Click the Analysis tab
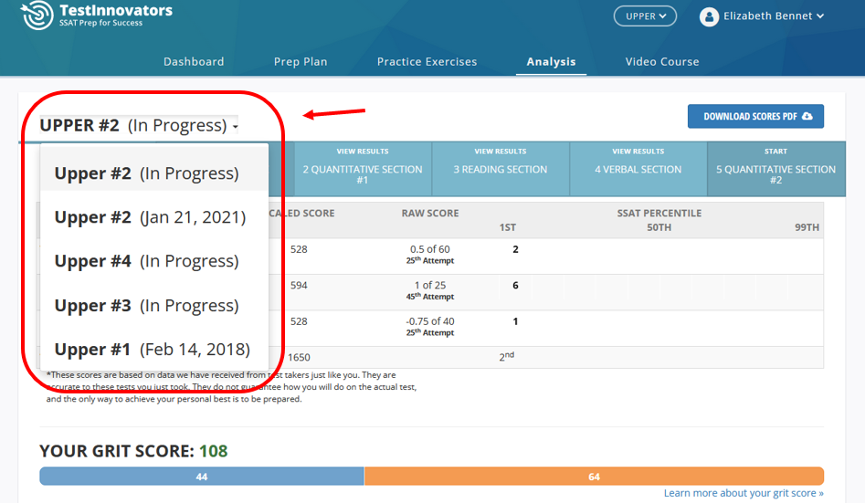Viewport: 865px width, 503px height. tap(551, 62)
